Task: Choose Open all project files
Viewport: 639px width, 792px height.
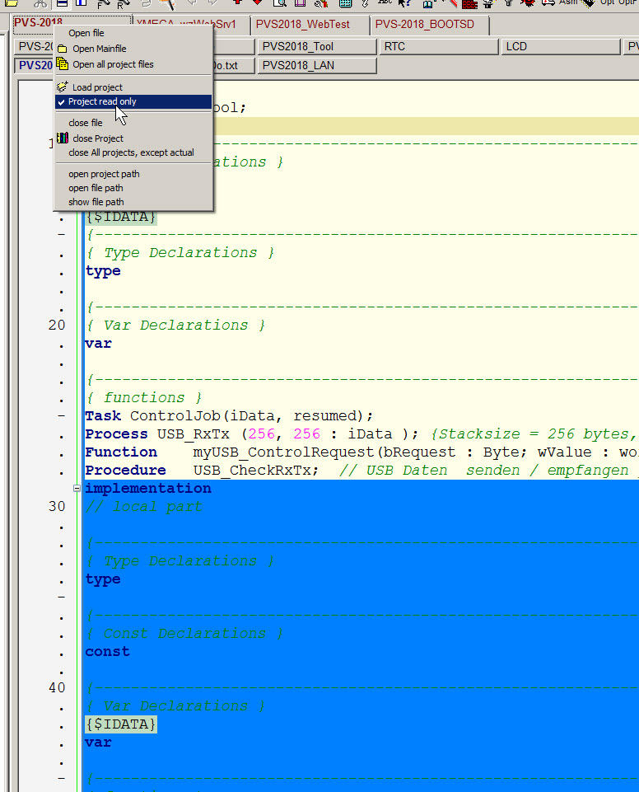Action: (x=133, y=64)
